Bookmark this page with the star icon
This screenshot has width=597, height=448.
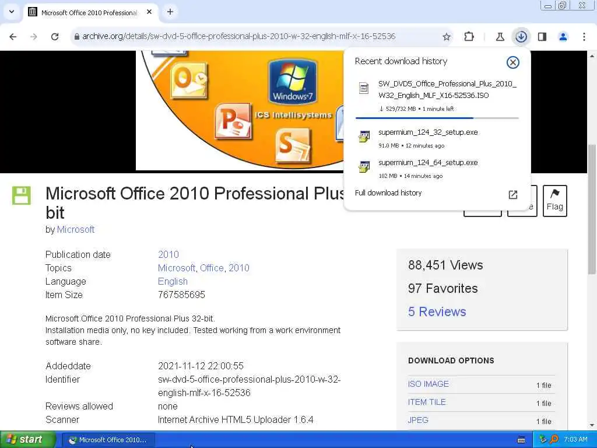pyautogui.click(x=447, y=37)
